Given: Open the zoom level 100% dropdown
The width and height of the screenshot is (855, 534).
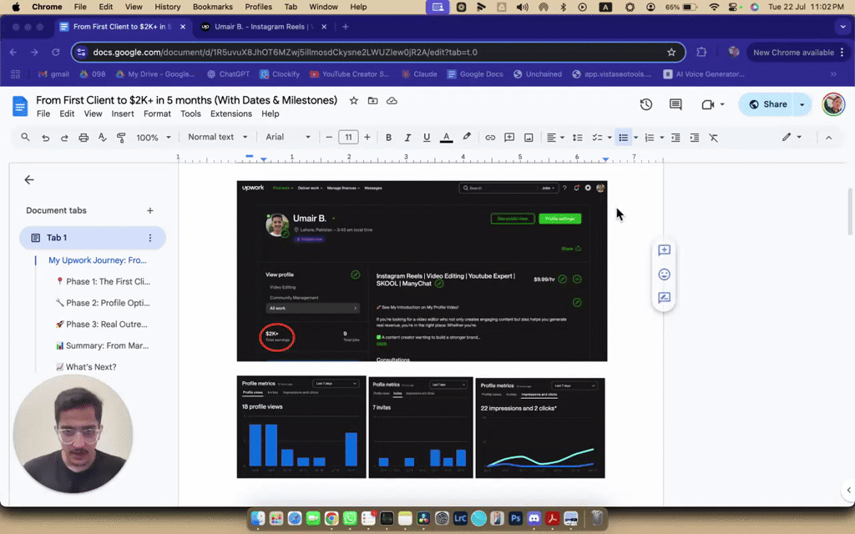Looking at the screenshot, I should tap(154, 138).
